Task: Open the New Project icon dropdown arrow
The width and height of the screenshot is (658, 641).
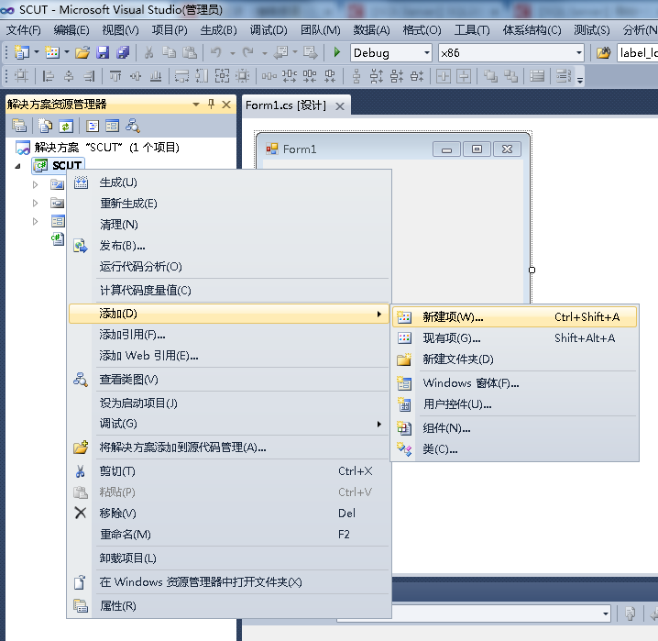Action: pos(36,53)
